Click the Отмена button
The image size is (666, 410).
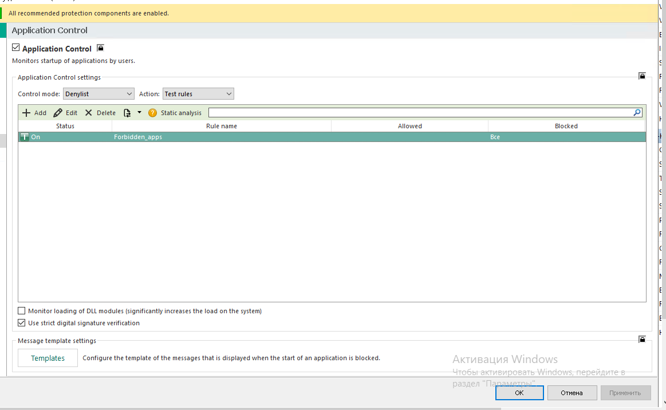tap(572, 393)
